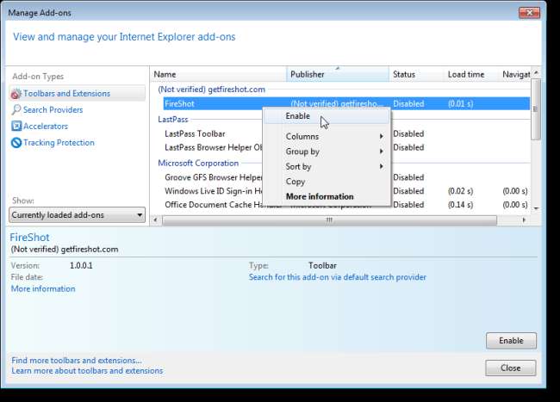Select Toolbars and Extensions add-on type

78,94
